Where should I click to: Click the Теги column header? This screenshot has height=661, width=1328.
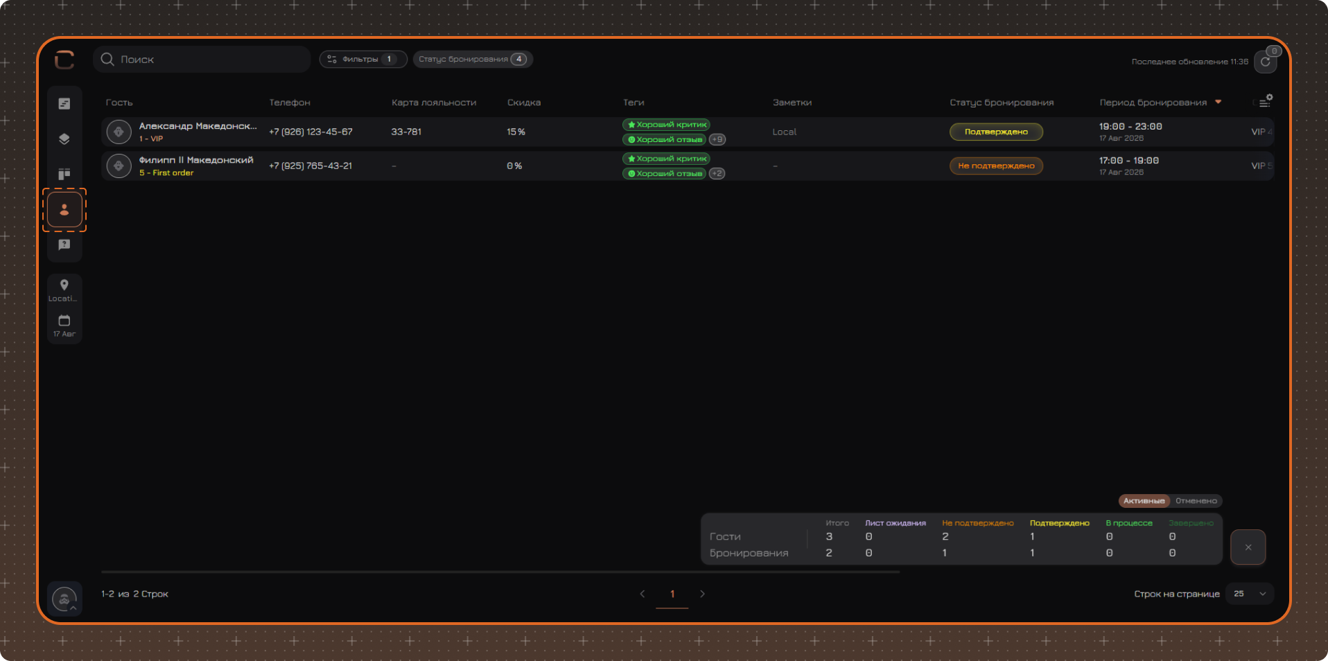pyautogui.click(x=634, y=103)
